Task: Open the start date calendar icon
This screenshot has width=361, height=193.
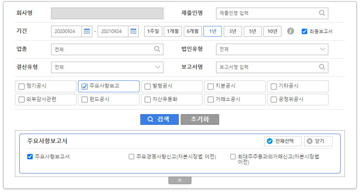Action: 87,31
